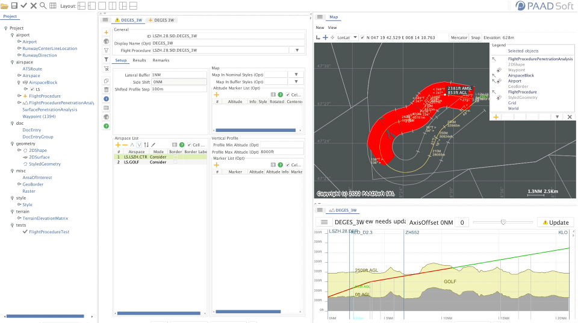Click Snap button in map toolbar
This screenshot has height=323, width=578.
pos(476,37)
